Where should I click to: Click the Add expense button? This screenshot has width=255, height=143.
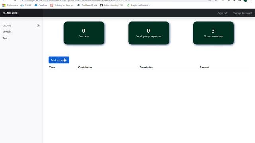(59, 60)
